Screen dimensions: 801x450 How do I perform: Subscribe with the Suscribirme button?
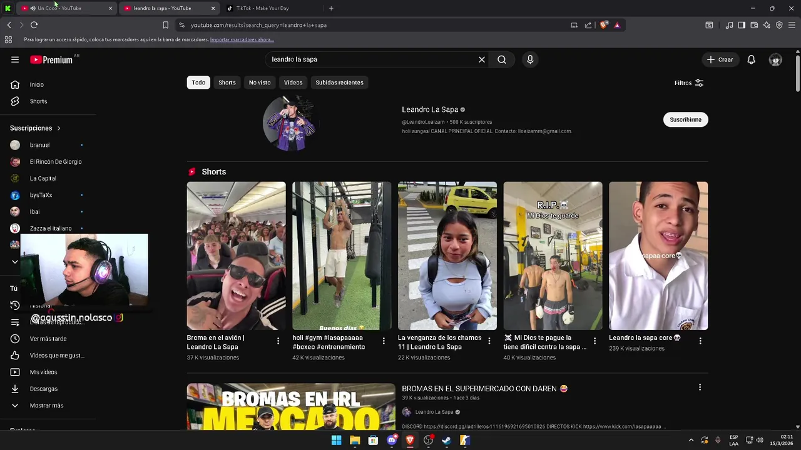pyautogui.click(x=685, y=119)
